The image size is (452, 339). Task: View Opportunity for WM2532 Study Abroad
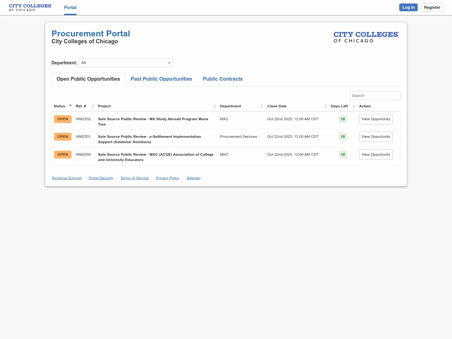376,119
